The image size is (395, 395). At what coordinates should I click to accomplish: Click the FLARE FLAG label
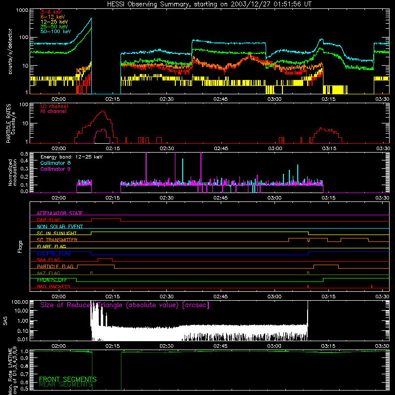tap(51, 246)
